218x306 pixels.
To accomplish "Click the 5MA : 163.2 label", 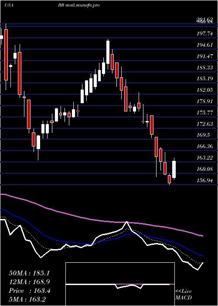I will point(27,299).
